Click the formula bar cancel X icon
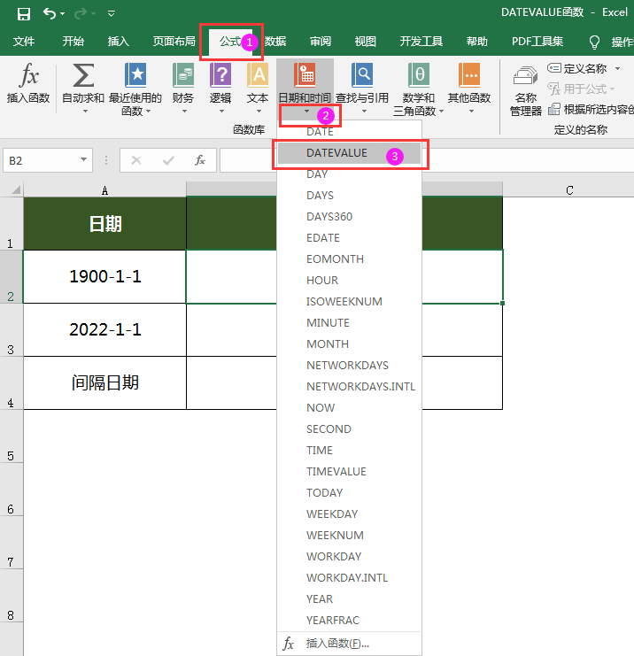 (x=136, y=160)
